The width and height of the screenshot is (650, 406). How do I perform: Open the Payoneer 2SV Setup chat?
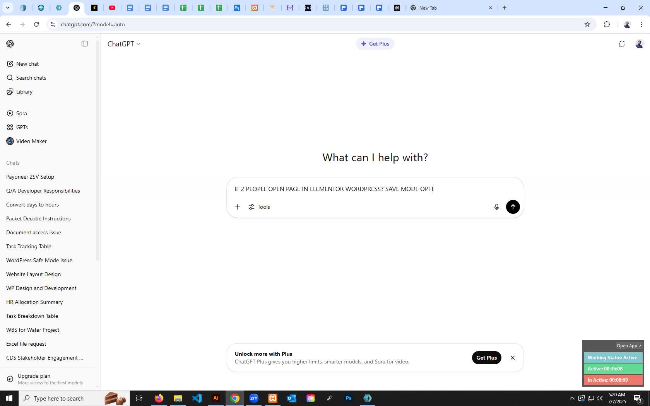48,177
